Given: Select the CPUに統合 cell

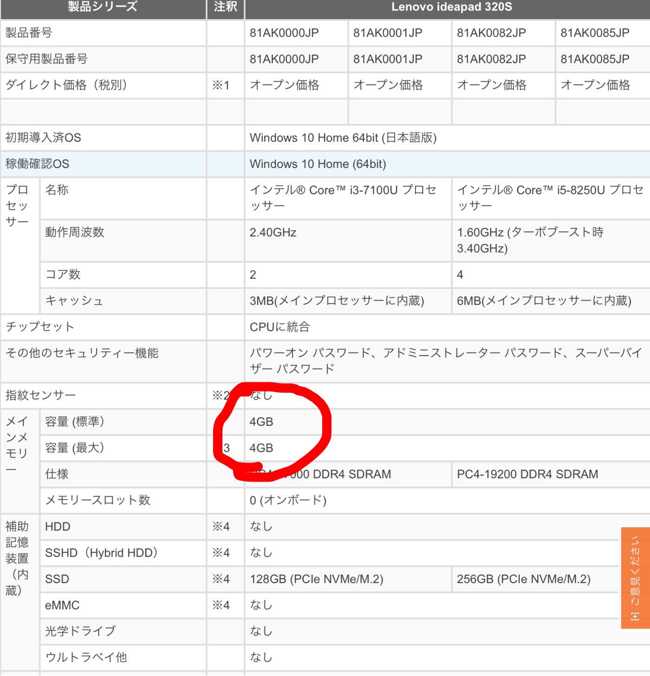Looking at the screenshot, I should 280,327.
